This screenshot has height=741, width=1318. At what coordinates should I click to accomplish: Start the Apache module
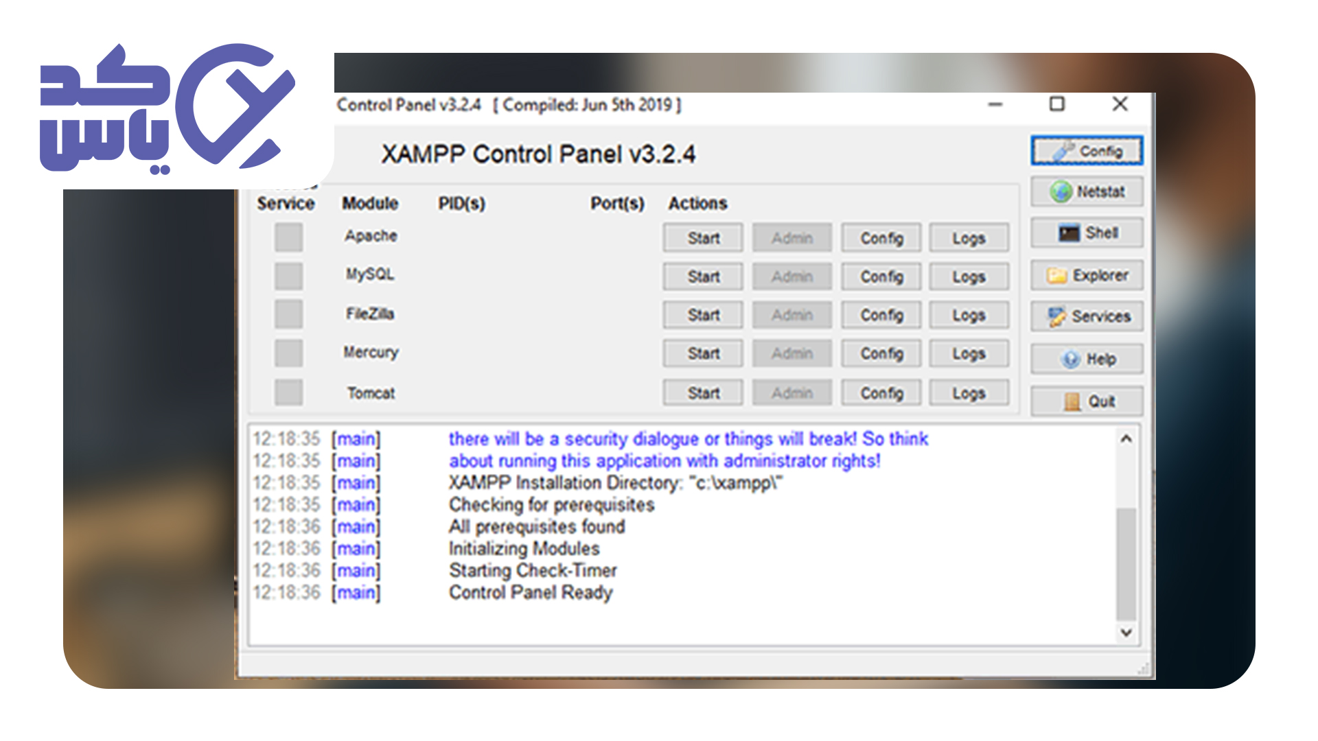click(x=703, y=238)
